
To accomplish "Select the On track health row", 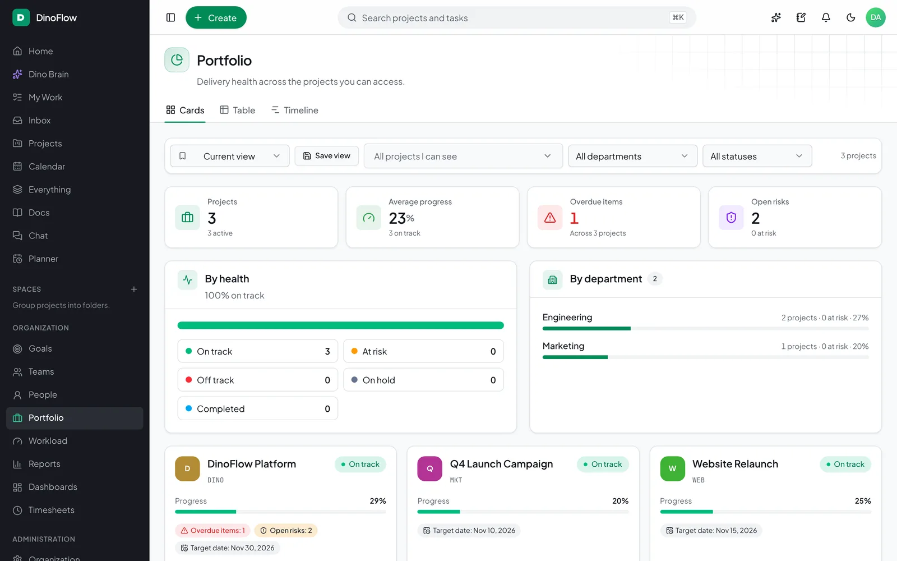I will [x=258, y=351].
